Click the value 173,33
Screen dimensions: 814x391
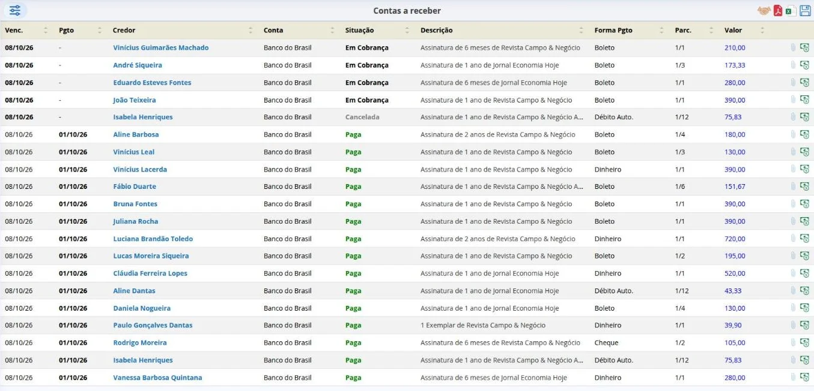coord(735,65)
